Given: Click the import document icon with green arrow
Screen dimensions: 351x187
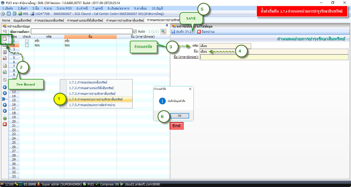Looking at the screenshot, I should 5,72.
